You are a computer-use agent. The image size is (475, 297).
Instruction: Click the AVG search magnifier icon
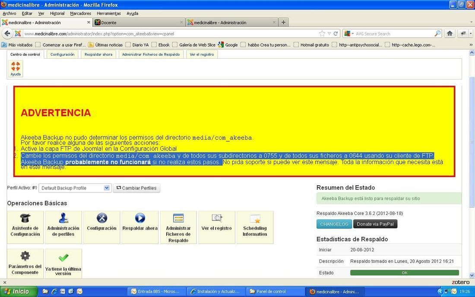[x=437, y=34]
